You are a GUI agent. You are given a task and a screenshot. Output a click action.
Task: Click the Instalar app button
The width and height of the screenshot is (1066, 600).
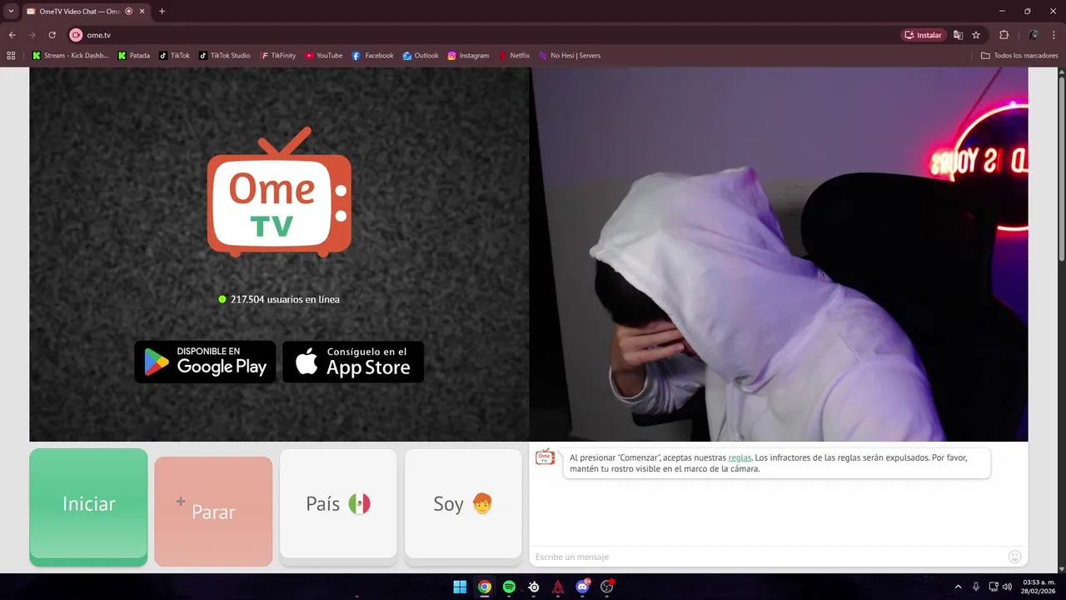923,35
